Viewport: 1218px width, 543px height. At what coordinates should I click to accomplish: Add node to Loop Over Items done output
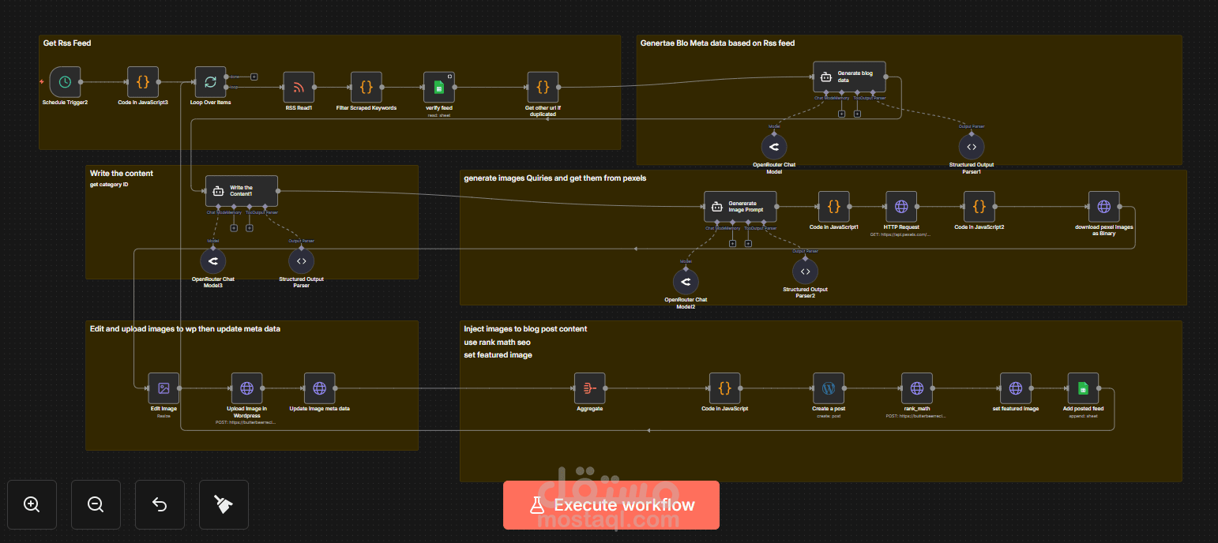(x=254, y=77)
